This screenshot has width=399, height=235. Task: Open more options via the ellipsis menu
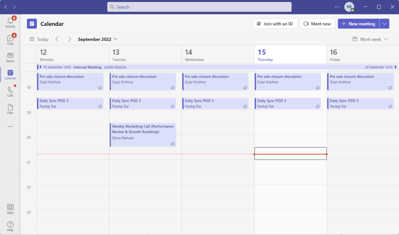(x=336, y=7)
